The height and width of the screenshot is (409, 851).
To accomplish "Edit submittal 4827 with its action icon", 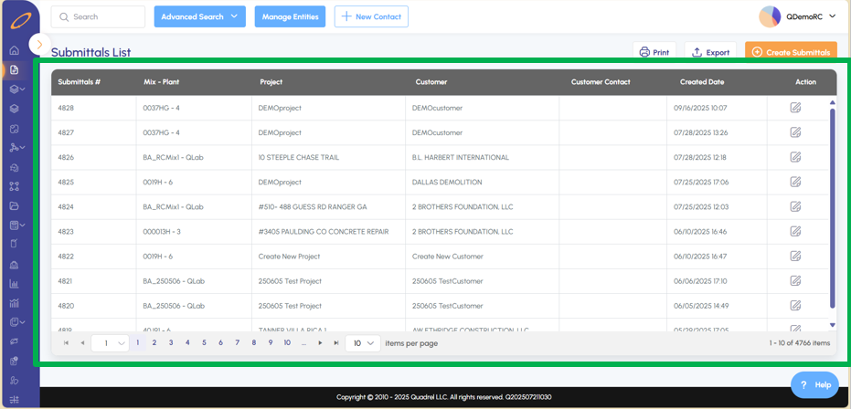I will tap(795, 131).
